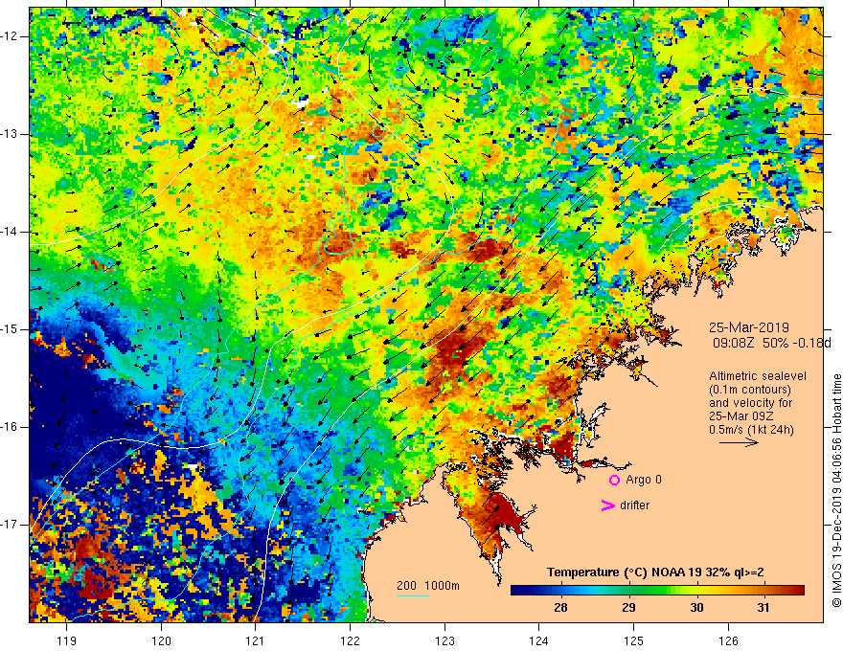Image resolution: width=843 pixels, height=651 pixels.
Task: Click the longitude axis label 124
Action: (539, 640)
